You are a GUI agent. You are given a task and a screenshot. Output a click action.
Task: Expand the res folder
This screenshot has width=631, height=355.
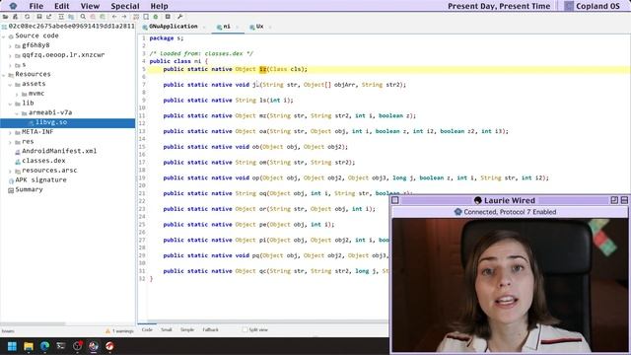tap(10, 142)
